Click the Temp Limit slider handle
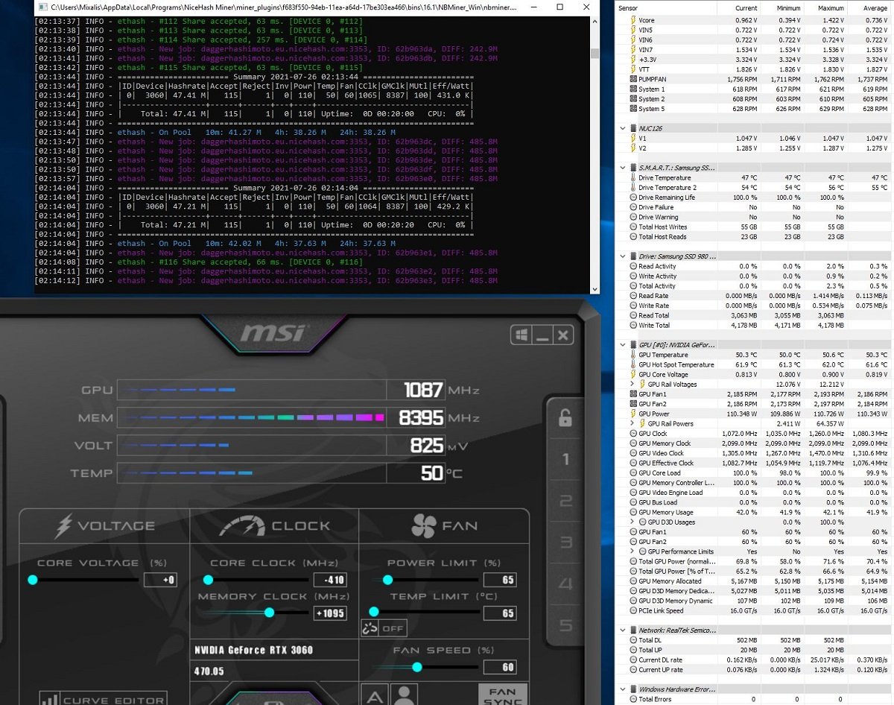 click(374, 612)
